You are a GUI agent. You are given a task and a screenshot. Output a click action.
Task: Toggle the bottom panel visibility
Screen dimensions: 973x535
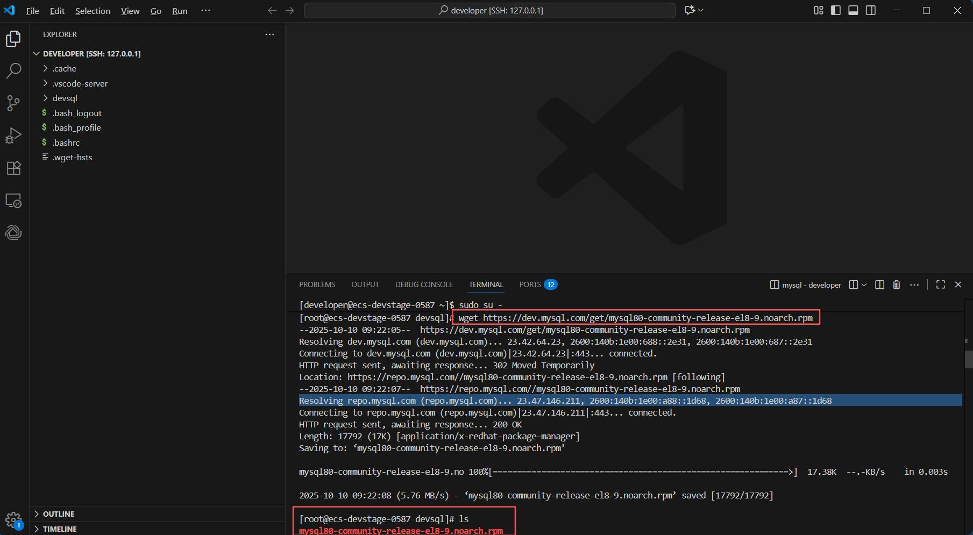tap(853, 11)
